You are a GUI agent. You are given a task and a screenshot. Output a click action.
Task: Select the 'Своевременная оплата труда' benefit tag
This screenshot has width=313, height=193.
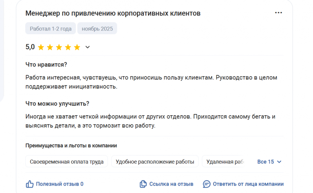click(x=67, y=162)
